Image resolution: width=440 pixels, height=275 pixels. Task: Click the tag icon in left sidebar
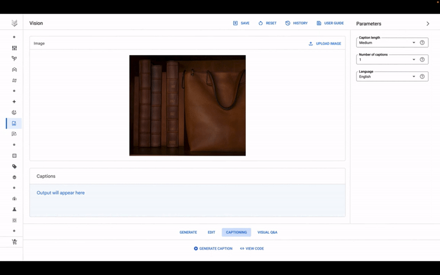[x=14, y=166]
